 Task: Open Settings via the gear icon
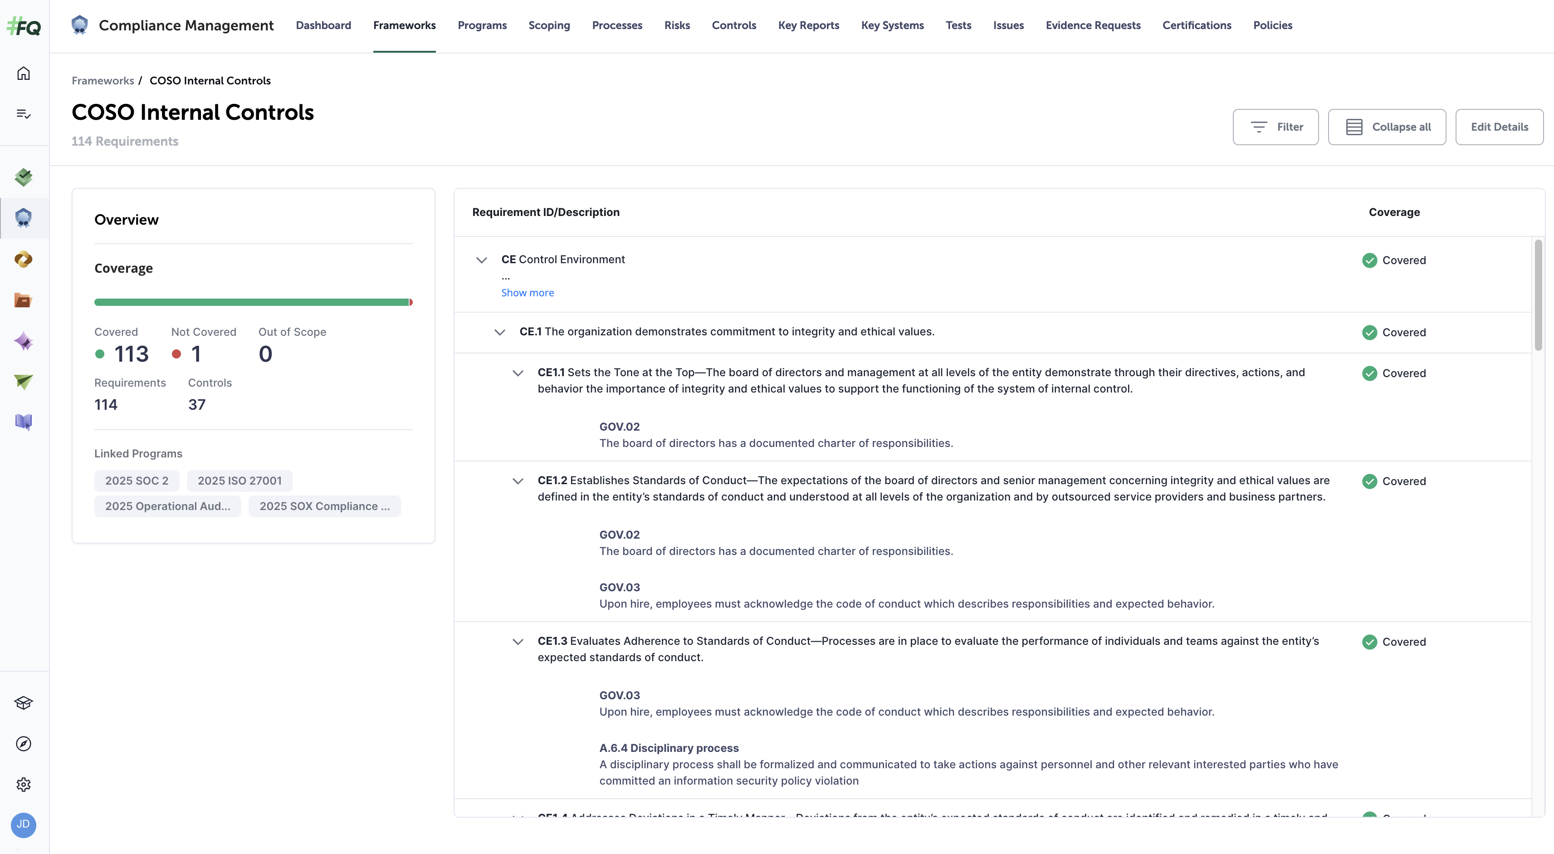point(23,784)
